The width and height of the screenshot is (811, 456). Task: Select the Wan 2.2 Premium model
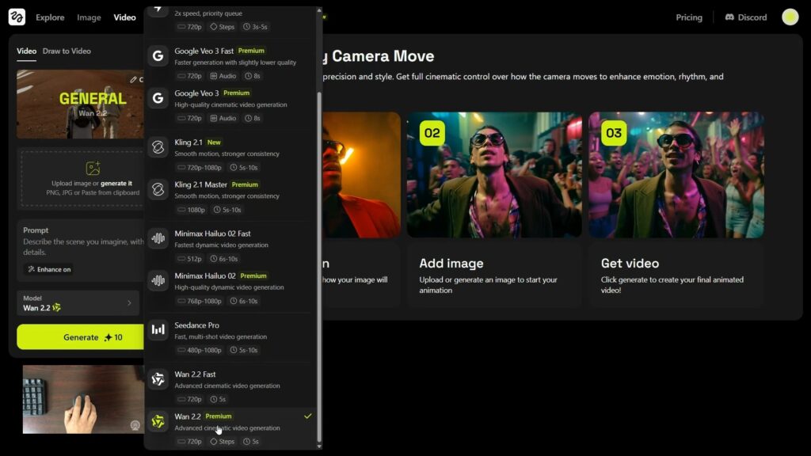[x=230, y=428]
